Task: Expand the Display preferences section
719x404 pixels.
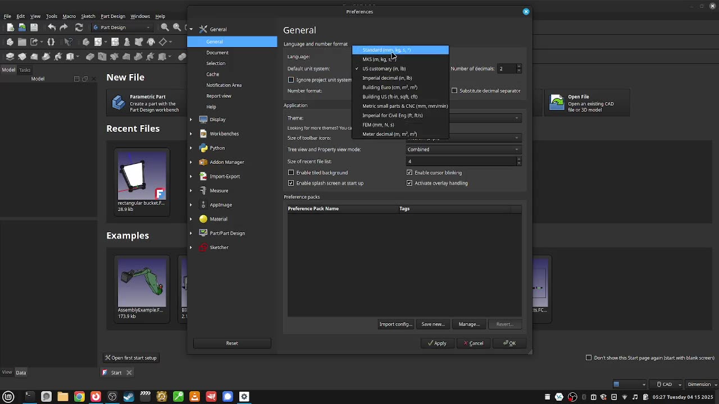Action: 191,120
